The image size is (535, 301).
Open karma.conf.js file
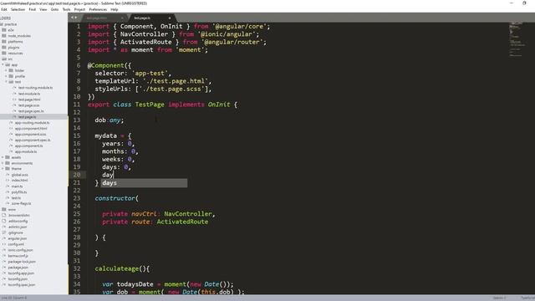(18, 256)
